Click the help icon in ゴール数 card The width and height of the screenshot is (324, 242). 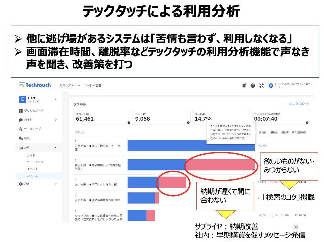click(189, 122)
